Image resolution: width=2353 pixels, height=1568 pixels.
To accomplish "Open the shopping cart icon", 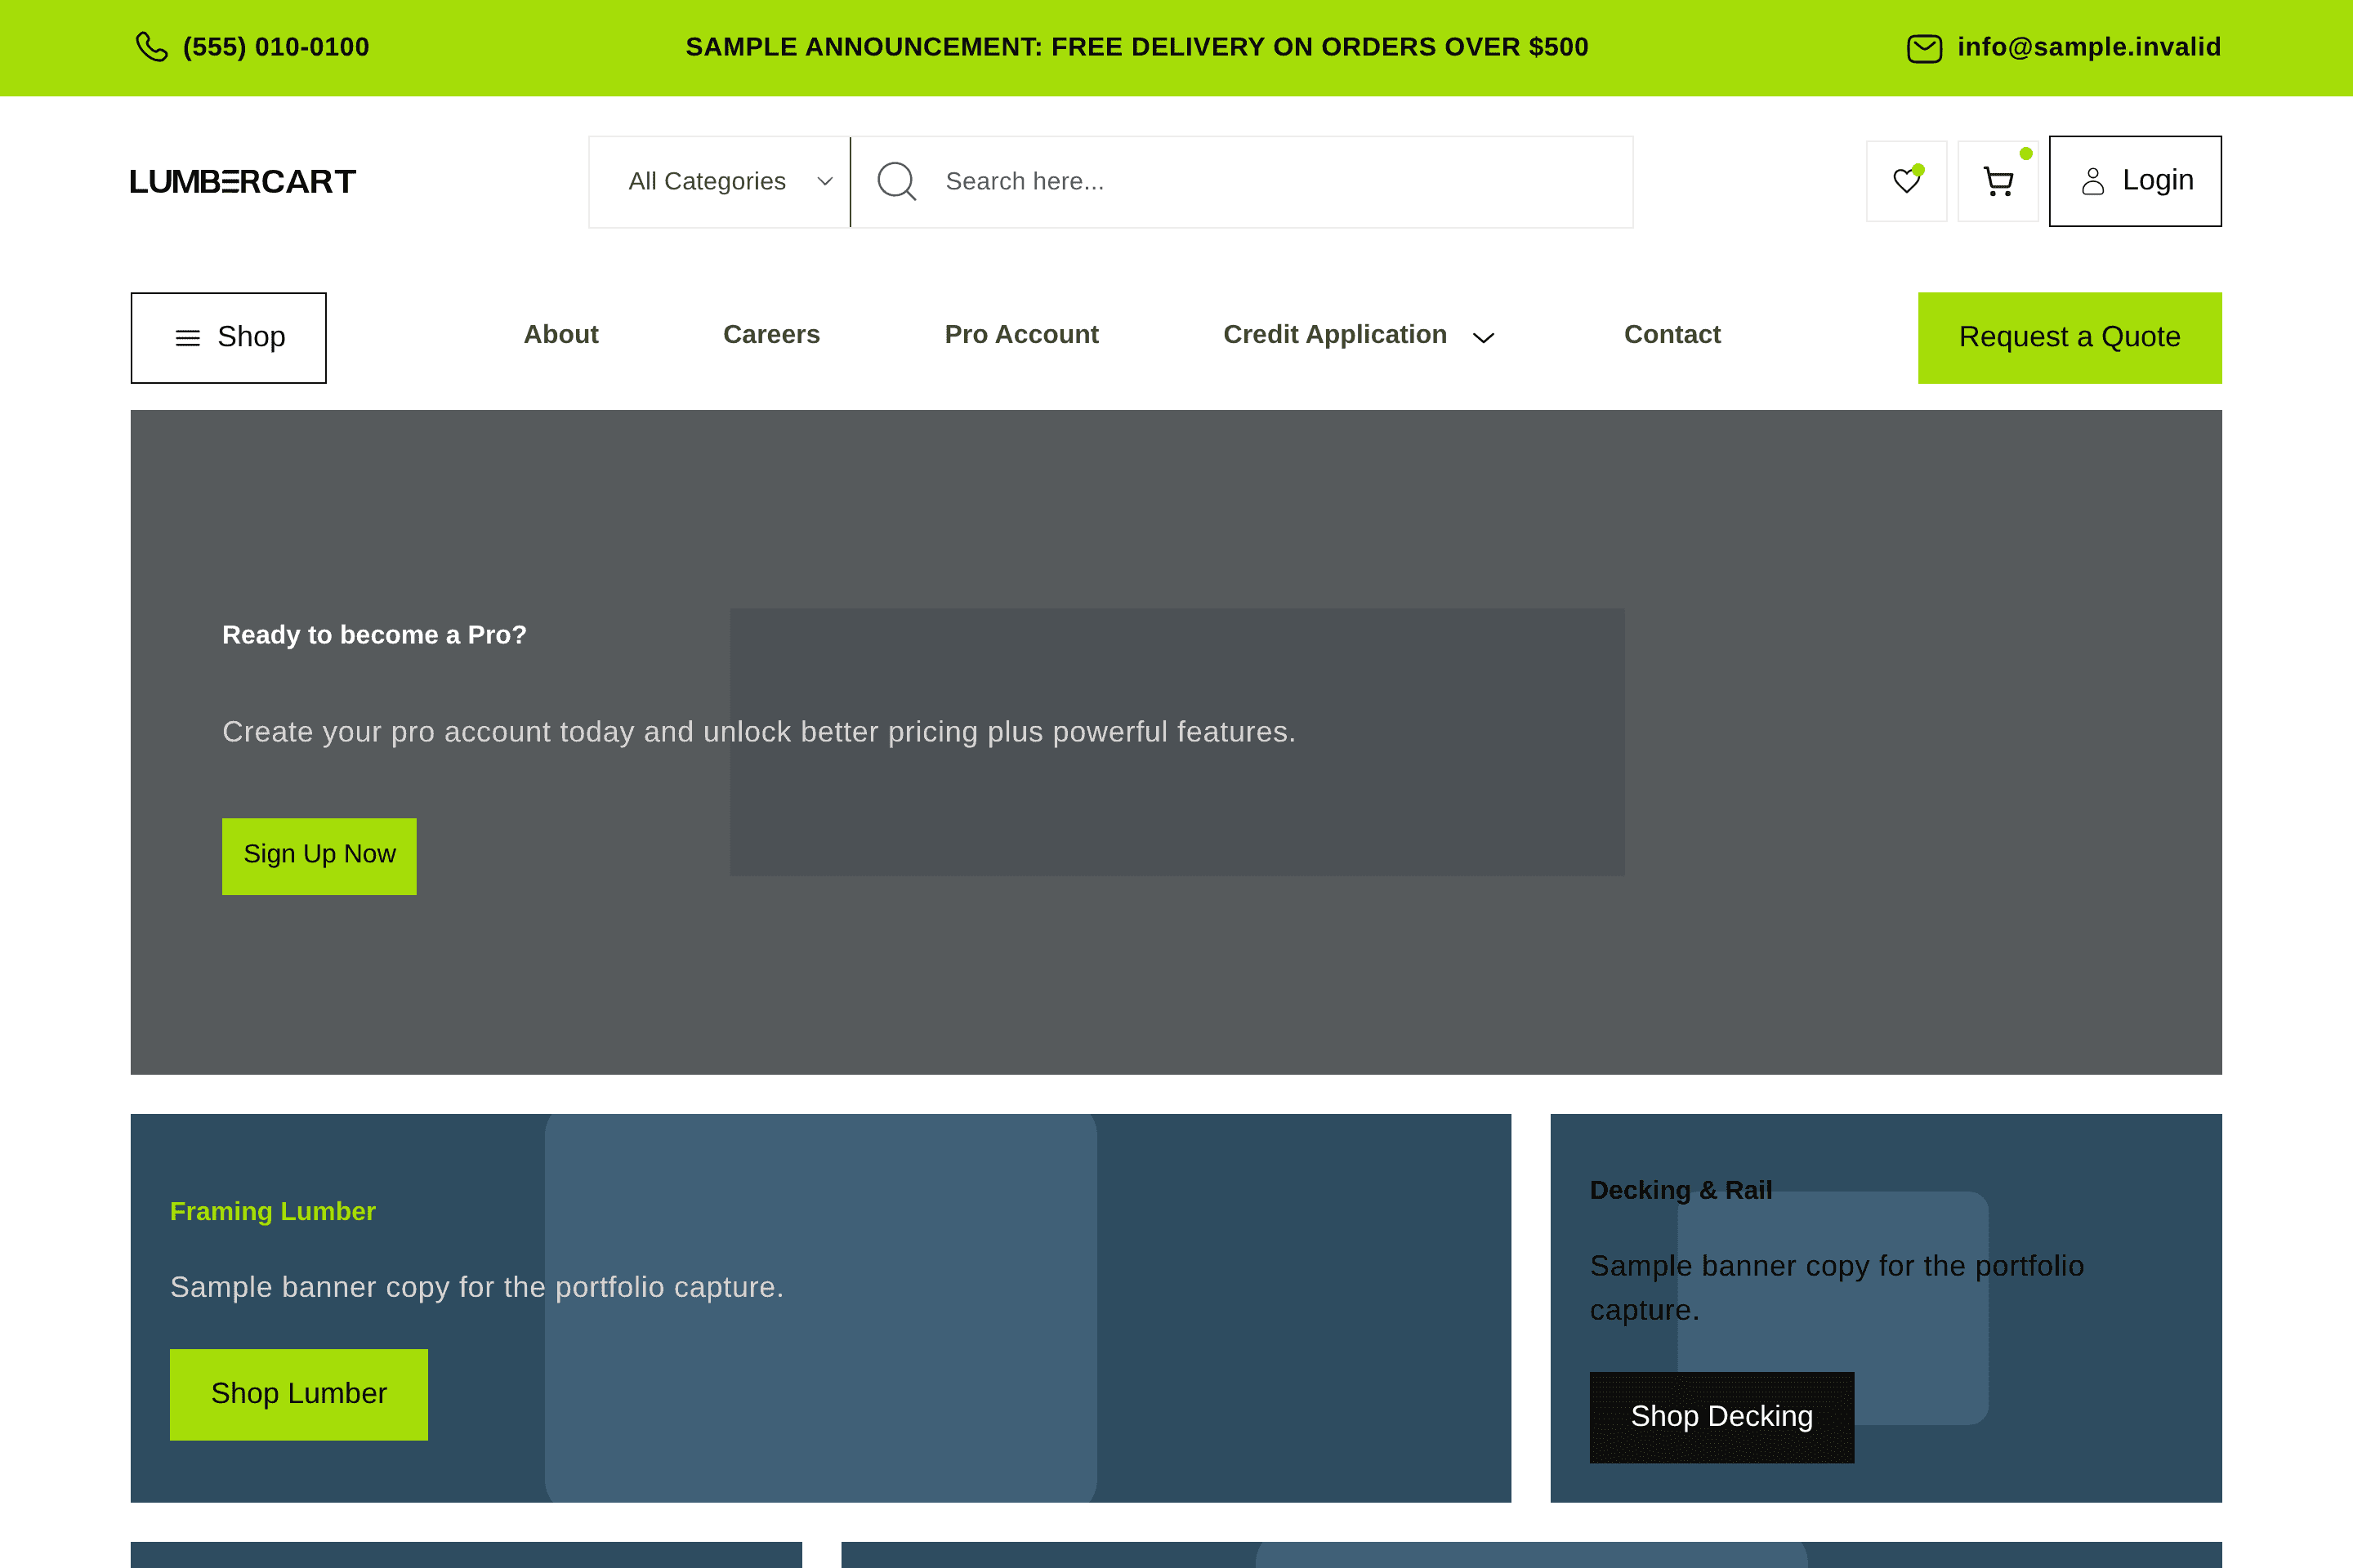I will [x=1998, y=181].
